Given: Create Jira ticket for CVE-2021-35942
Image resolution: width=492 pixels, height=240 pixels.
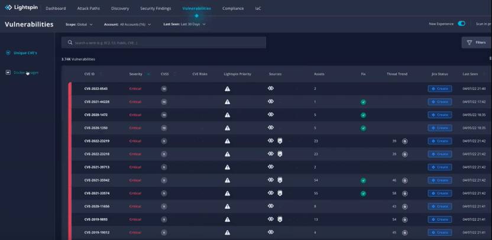Looking at the screenshot, I should pyautogui.click(x=439, y=180).
